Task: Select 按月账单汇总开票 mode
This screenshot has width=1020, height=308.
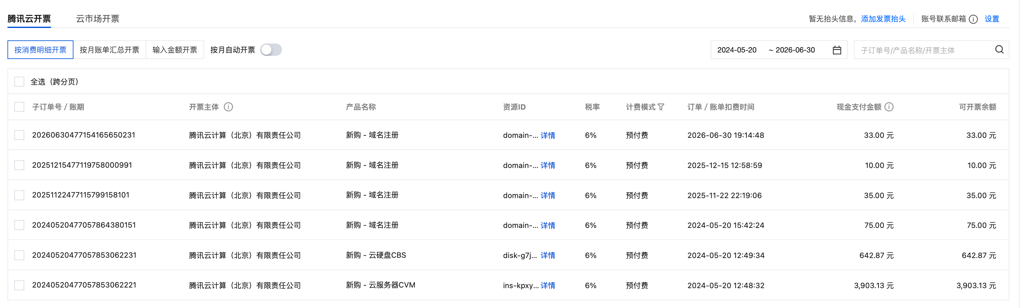Action: point(110,50)
